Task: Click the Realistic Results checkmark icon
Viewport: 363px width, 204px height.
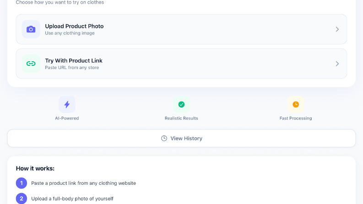Action: [181, 104]
